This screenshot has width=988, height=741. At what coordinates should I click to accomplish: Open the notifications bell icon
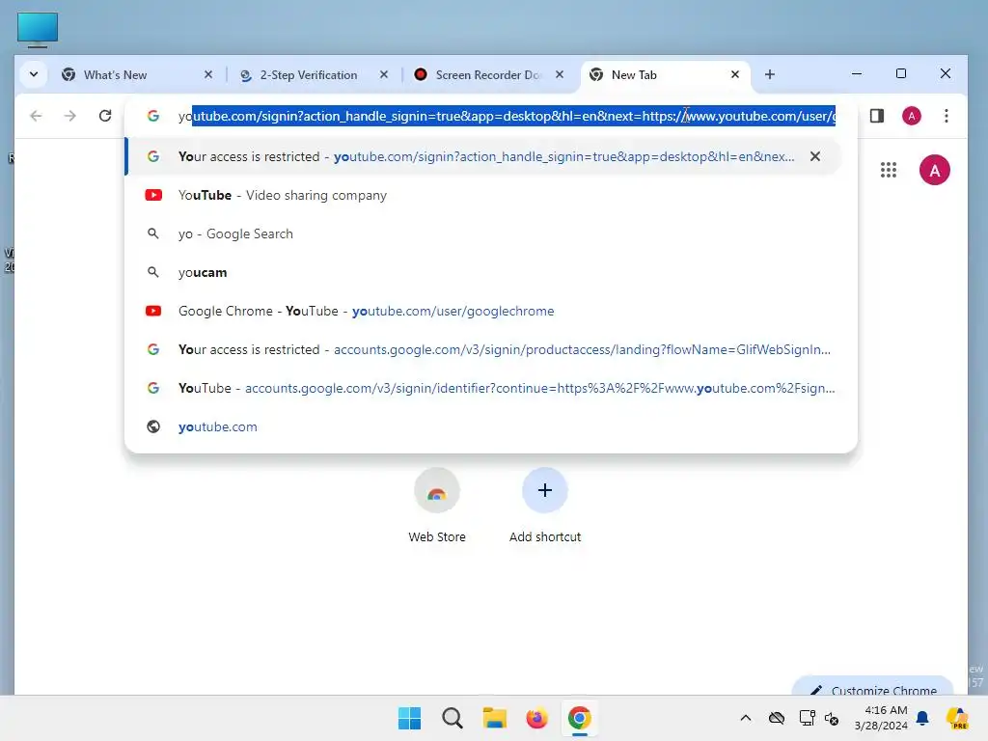[x=923, y=718]
